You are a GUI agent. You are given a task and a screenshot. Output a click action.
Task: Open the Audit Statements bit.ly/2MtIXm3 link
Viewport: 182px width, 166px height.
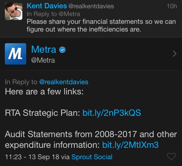(x=131, y=145)
